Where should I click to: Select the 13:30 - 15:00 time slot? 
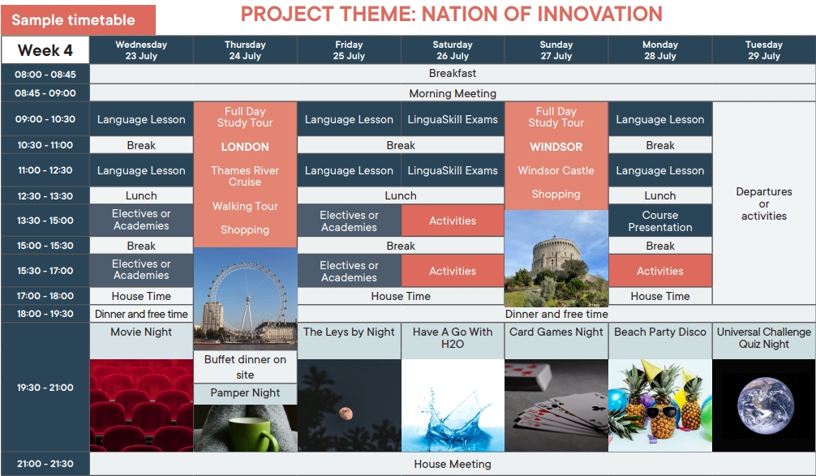tap(45, 220)
